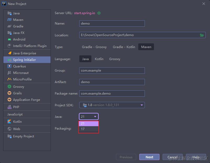
Task: Click the Java project type icon
Action: coord(9,13)
